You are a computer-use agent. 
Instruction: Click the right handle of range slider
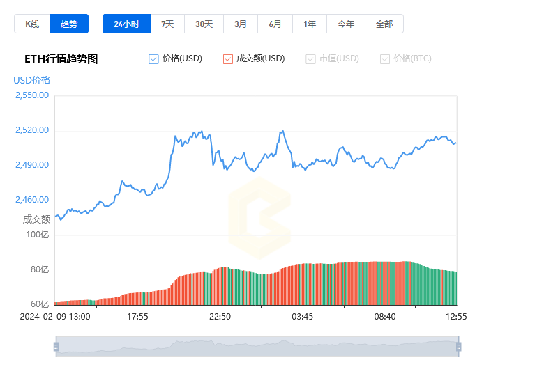click(459, 347)
